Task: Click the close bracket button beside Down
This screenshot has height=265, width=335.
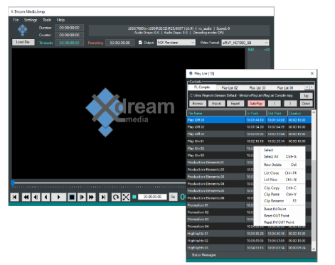Action: (290, 104)
